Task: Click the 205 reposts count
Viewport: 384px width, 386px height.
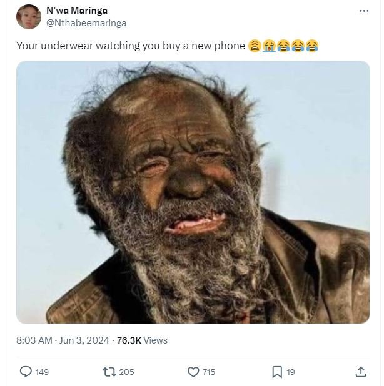Action: coord(126,372)
